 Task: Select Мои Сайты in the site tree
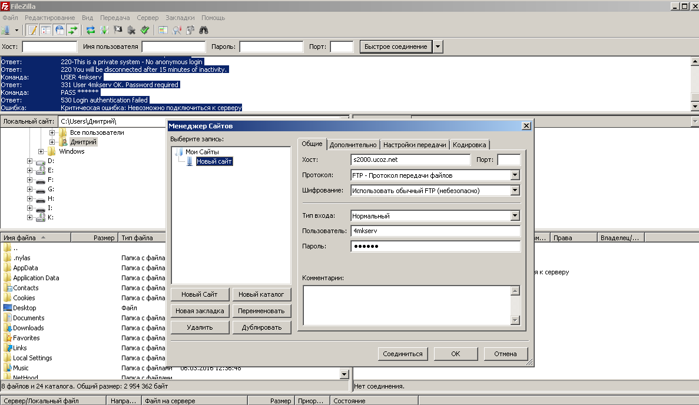[x=202, y=152]
